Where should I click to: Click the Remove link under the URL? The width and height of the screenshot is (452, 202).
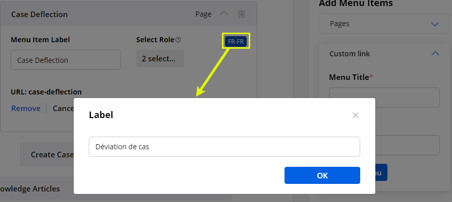pos(26,108)
